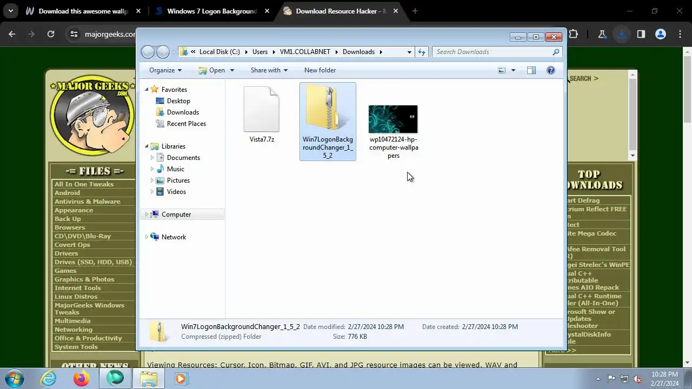Click the refresh button beside address bar
Viewport: 692px width, 389px height.
[x=422, y=52]
